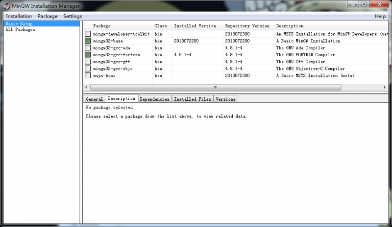Mark the mingw32-gcc-objc package checkbox
Screen dimensions: 392x227
click(x=88, y=68)
